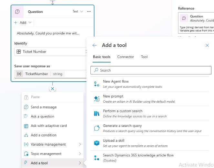Select Send a message from menu
The height and width of the screenshot is (168, 214).
point(44,107)
